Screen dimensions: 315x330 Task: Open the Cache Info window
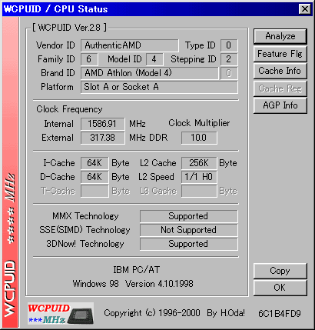(280, 71)
